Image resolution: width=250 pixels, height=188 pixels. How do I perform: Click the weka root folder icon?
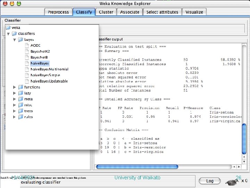pos(8,28)
